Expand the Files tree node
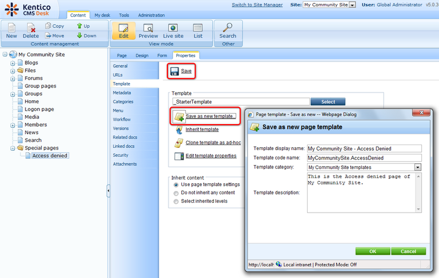Viewport: 439px width, 278px height. tap(13, 71)
